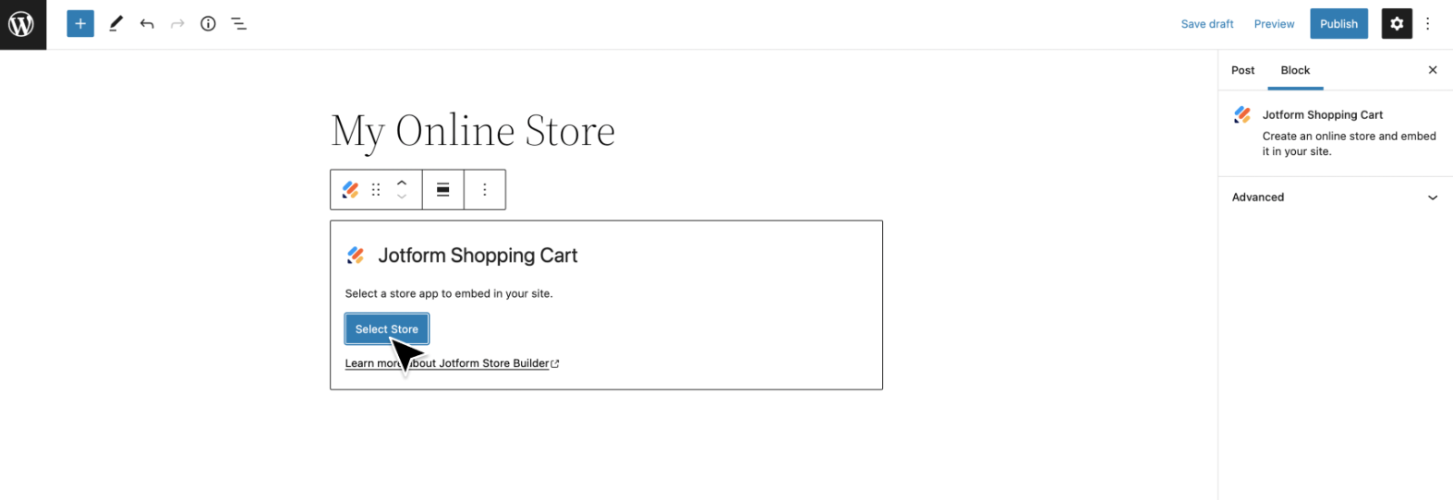1453x500 pixels.
Task: Open the block inserter plus button
Action: pyautogui.click(x=80, y=24)
